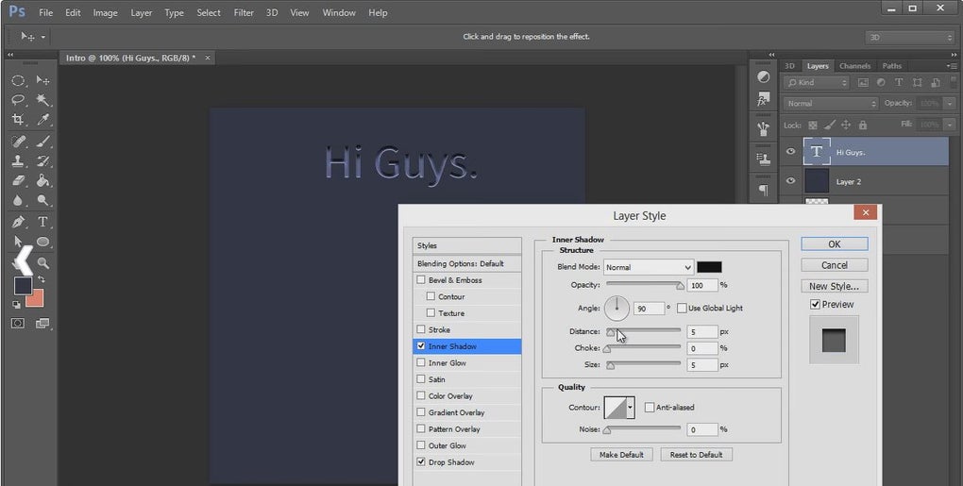Select the Eraser tool
The image size is (963, 486).
point(18,180)
